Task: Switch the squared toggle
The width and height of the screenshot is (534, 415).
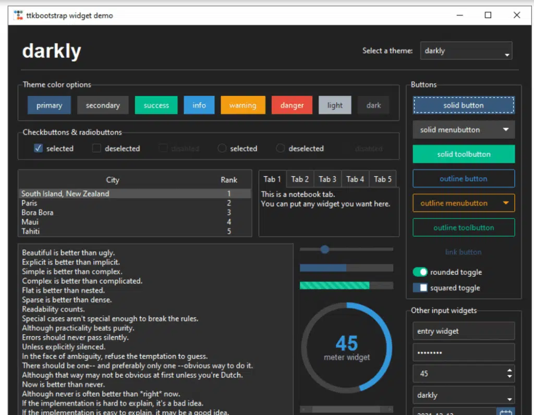Action: click(x=420, y=288)
